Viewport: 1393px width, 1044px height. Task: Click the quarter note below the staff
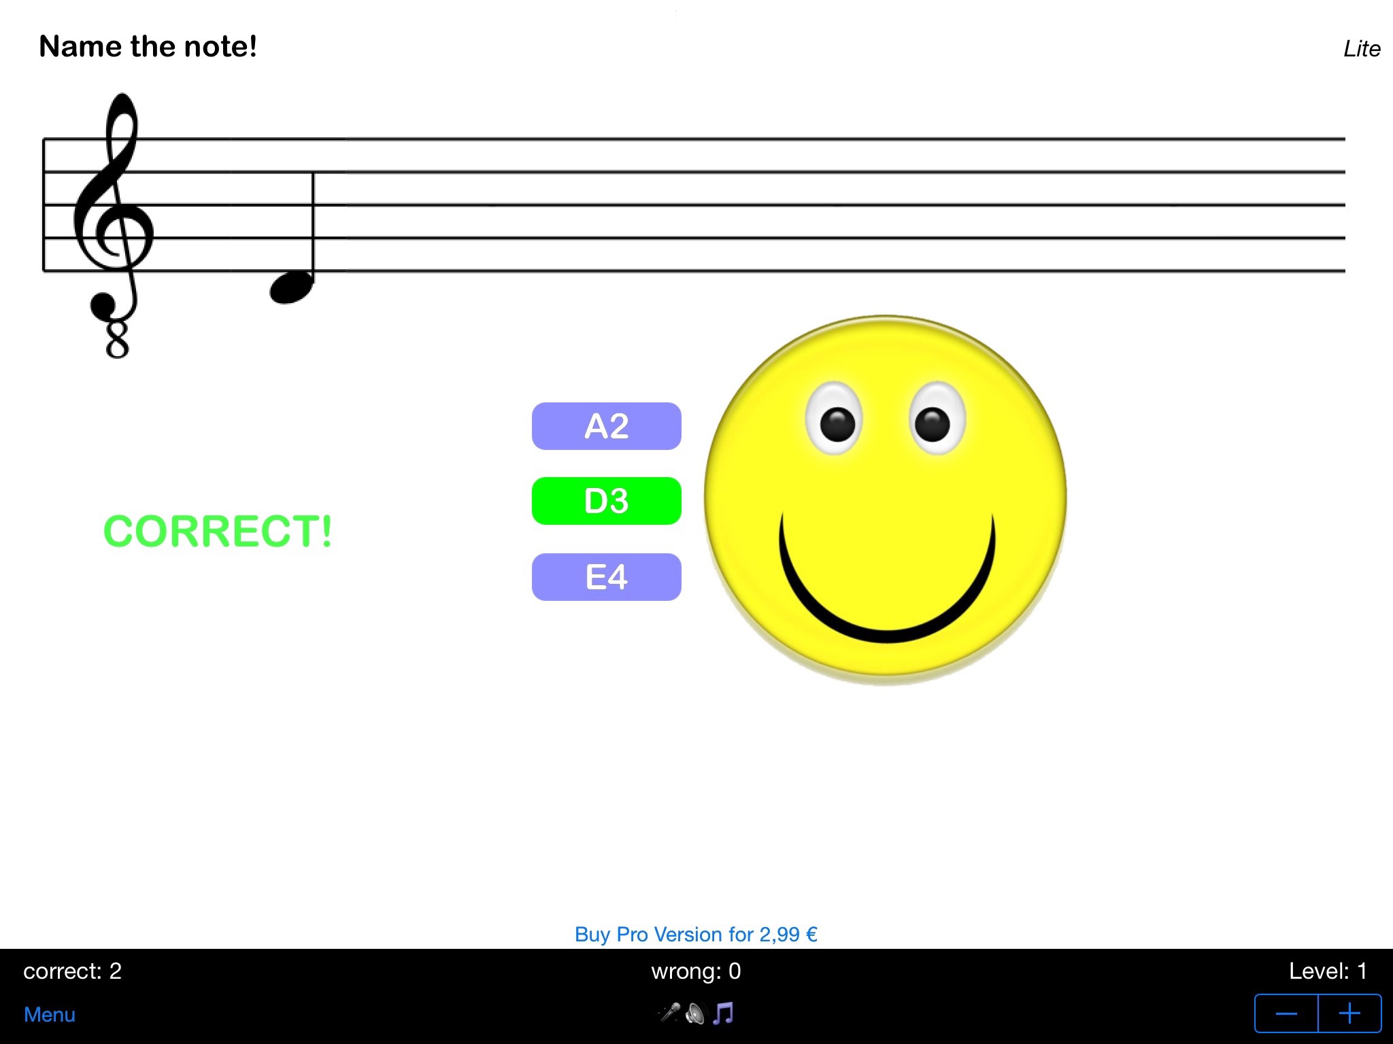click(x=292, y=287)
